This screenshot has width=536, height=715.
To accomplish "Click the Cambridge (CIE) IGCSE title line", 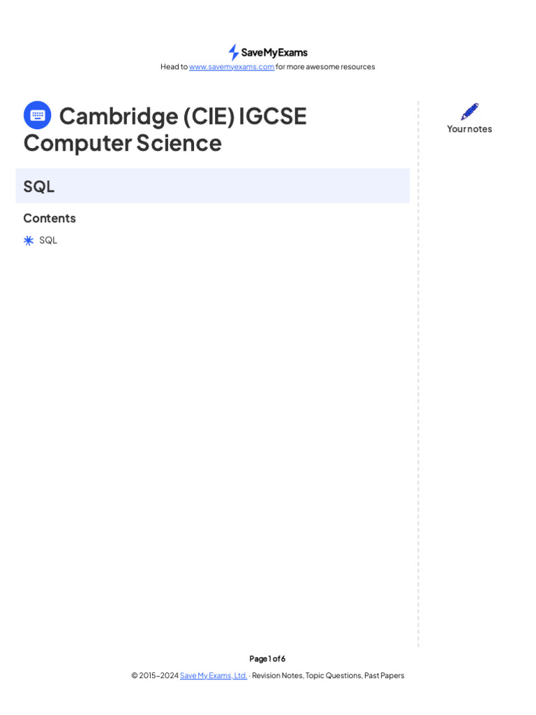I will [183, 116].
